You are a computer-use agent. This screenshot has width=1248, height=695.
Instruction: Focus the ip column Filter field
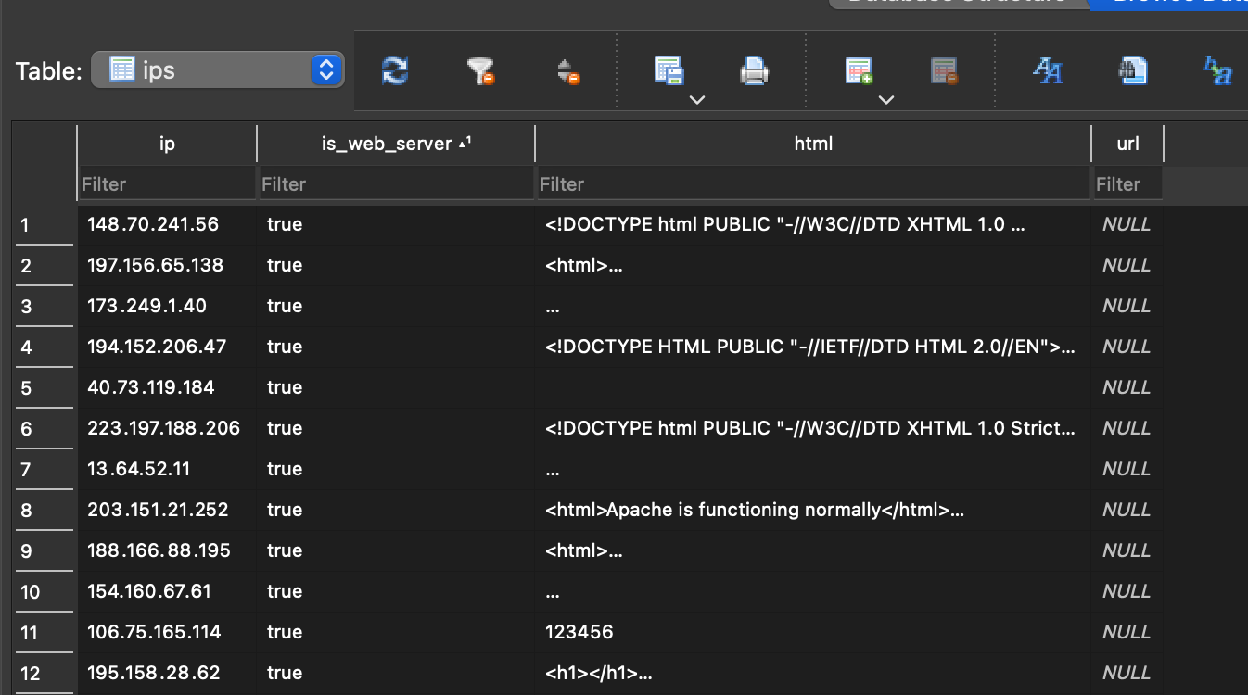[x=167, y=184]
